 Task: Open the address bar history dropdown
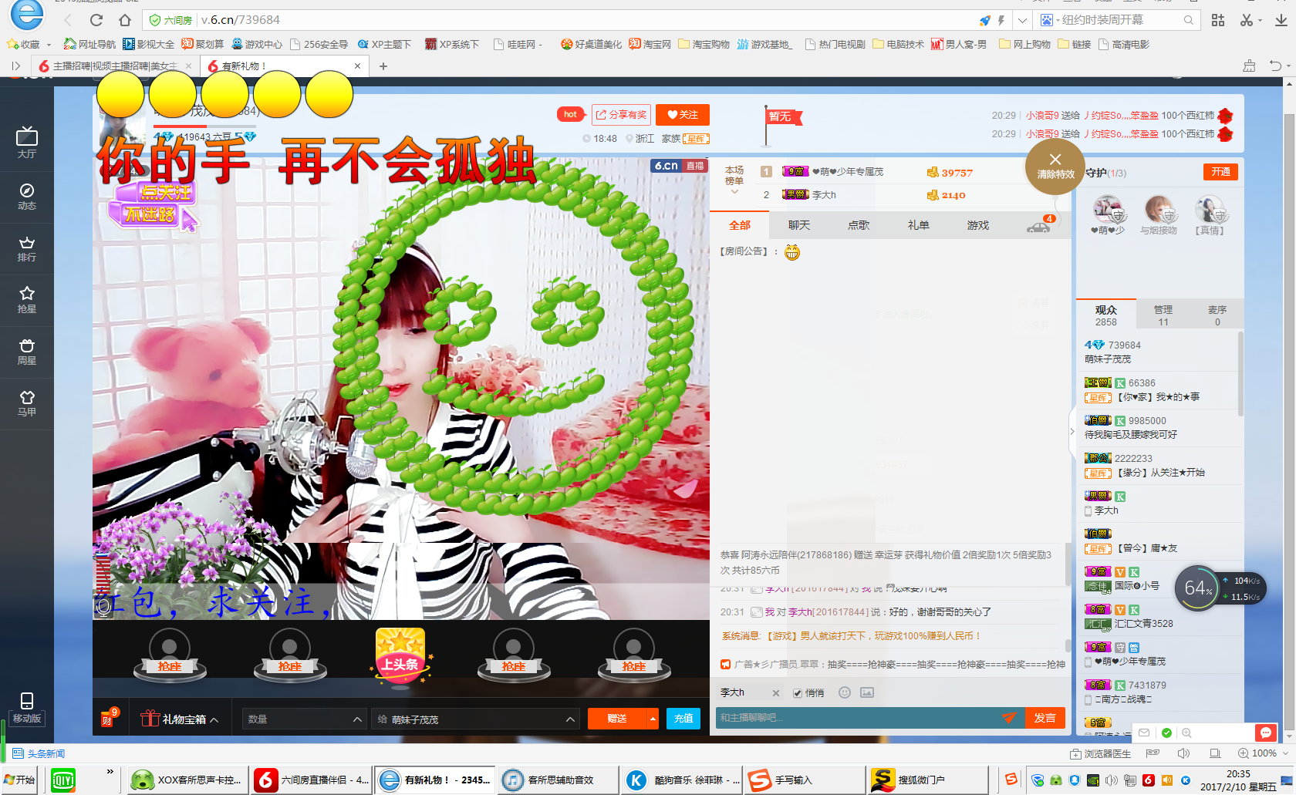[x=1022, y=20]
